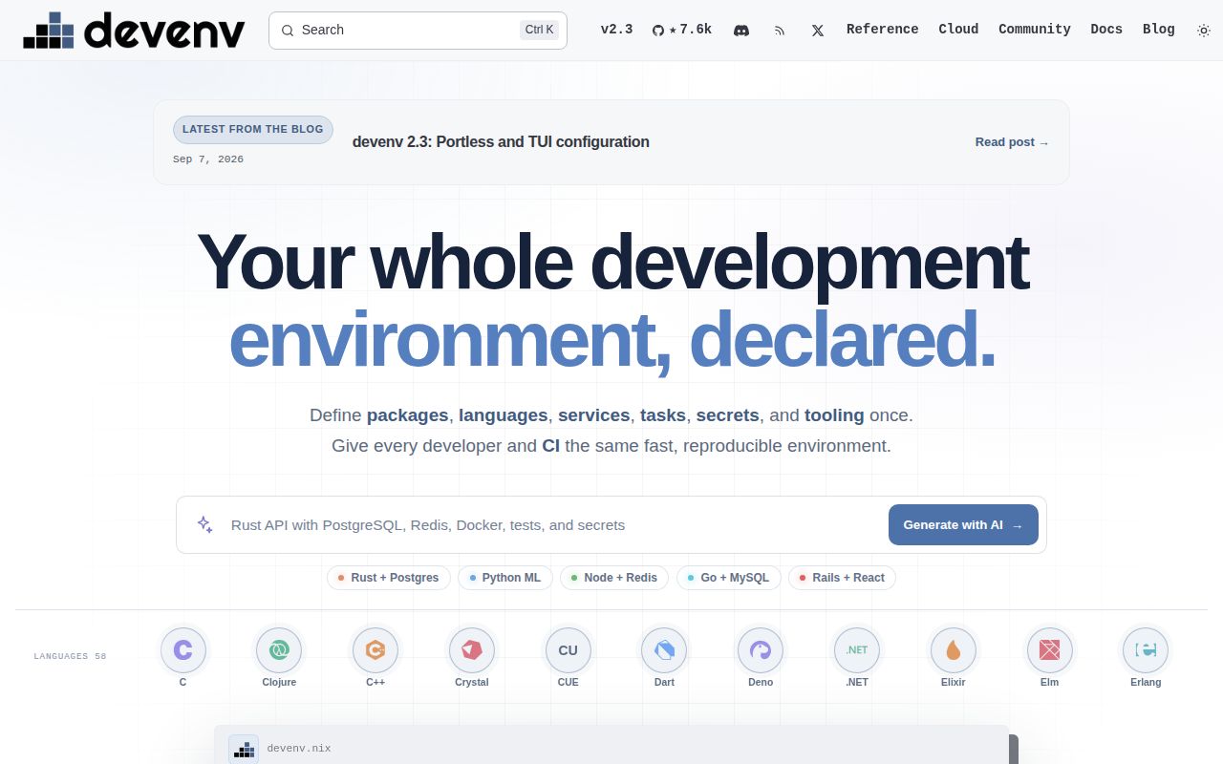Screen dimensions: 1223x764
Task: Click the secrets keyword in description
Action: [x=727, y=415]
